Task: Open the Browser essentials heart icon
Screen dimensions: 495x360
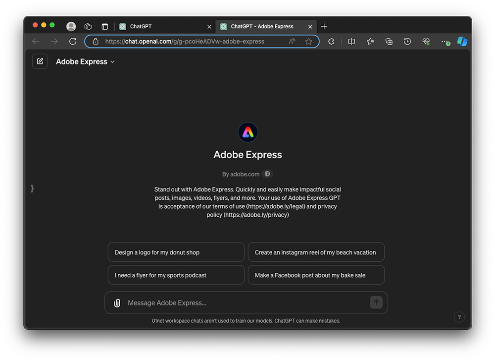Action: 426,42
